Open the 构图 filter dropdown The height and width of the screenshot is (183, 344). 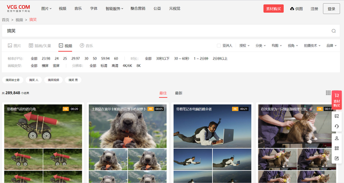[277, 46]
